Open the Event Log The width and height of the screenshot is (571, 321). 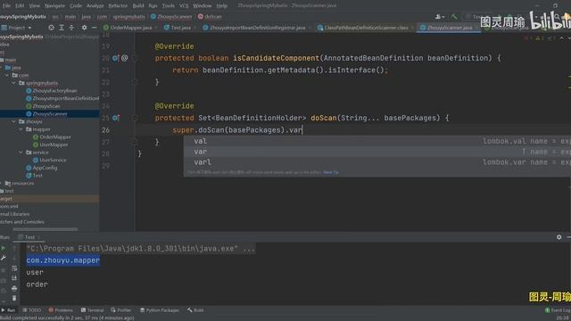point(558,310)
